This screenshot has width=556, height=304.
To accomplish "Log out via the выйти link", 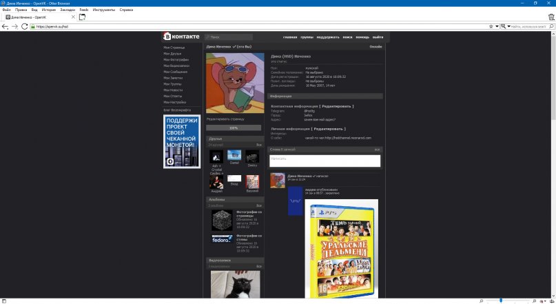I will click(x=378, y=37).
